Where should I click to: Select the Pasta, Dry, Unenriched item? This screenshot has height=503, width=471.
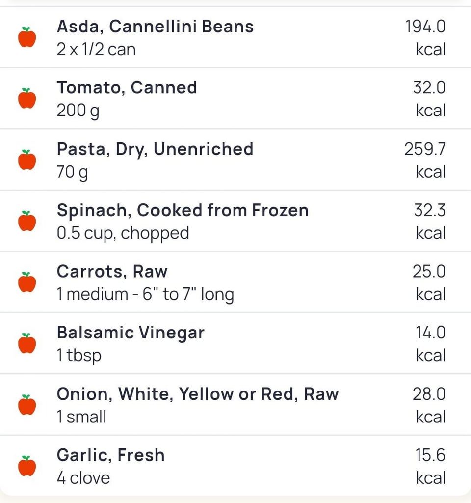tap(155, 149)
